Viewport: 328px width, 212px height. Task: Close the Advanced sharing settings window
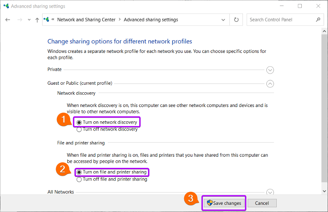[x=318, y=6]
